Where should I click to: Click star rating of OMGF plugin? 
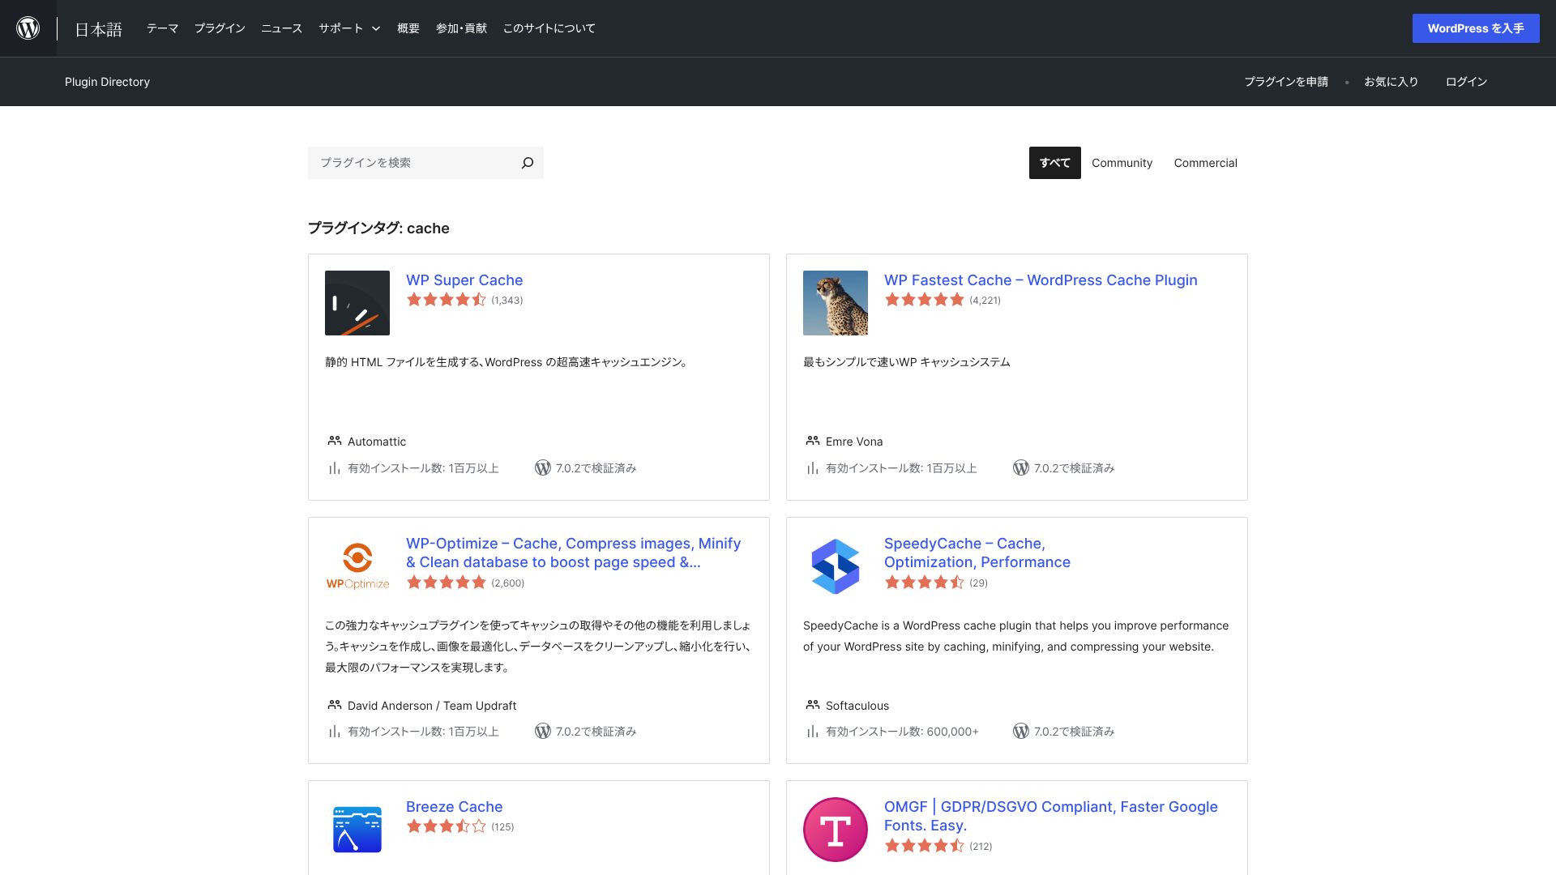pos(925,846)
